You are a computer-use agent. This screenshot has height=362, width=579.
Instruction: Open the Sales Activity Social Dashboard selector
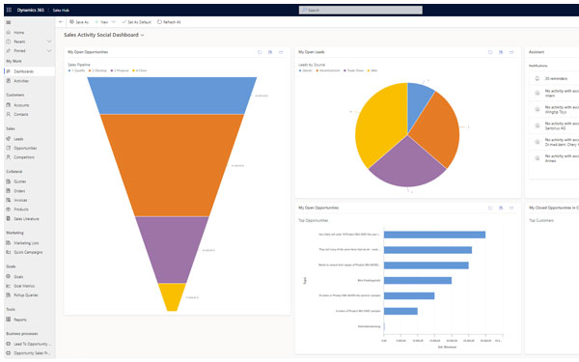(x=104, y=35)
